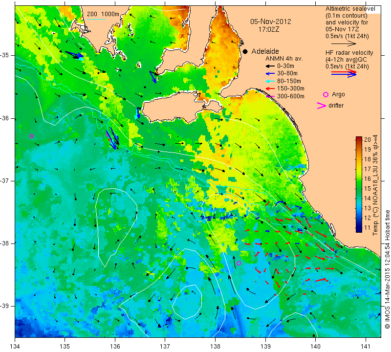This screenshot has height=352, width=391.
Task: Click the '150-300m' depth label
Action: [x=291, y=88]
